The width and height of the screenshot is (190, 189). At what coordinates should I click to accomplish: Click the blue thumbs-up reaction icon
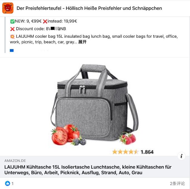tap(8, 183)
